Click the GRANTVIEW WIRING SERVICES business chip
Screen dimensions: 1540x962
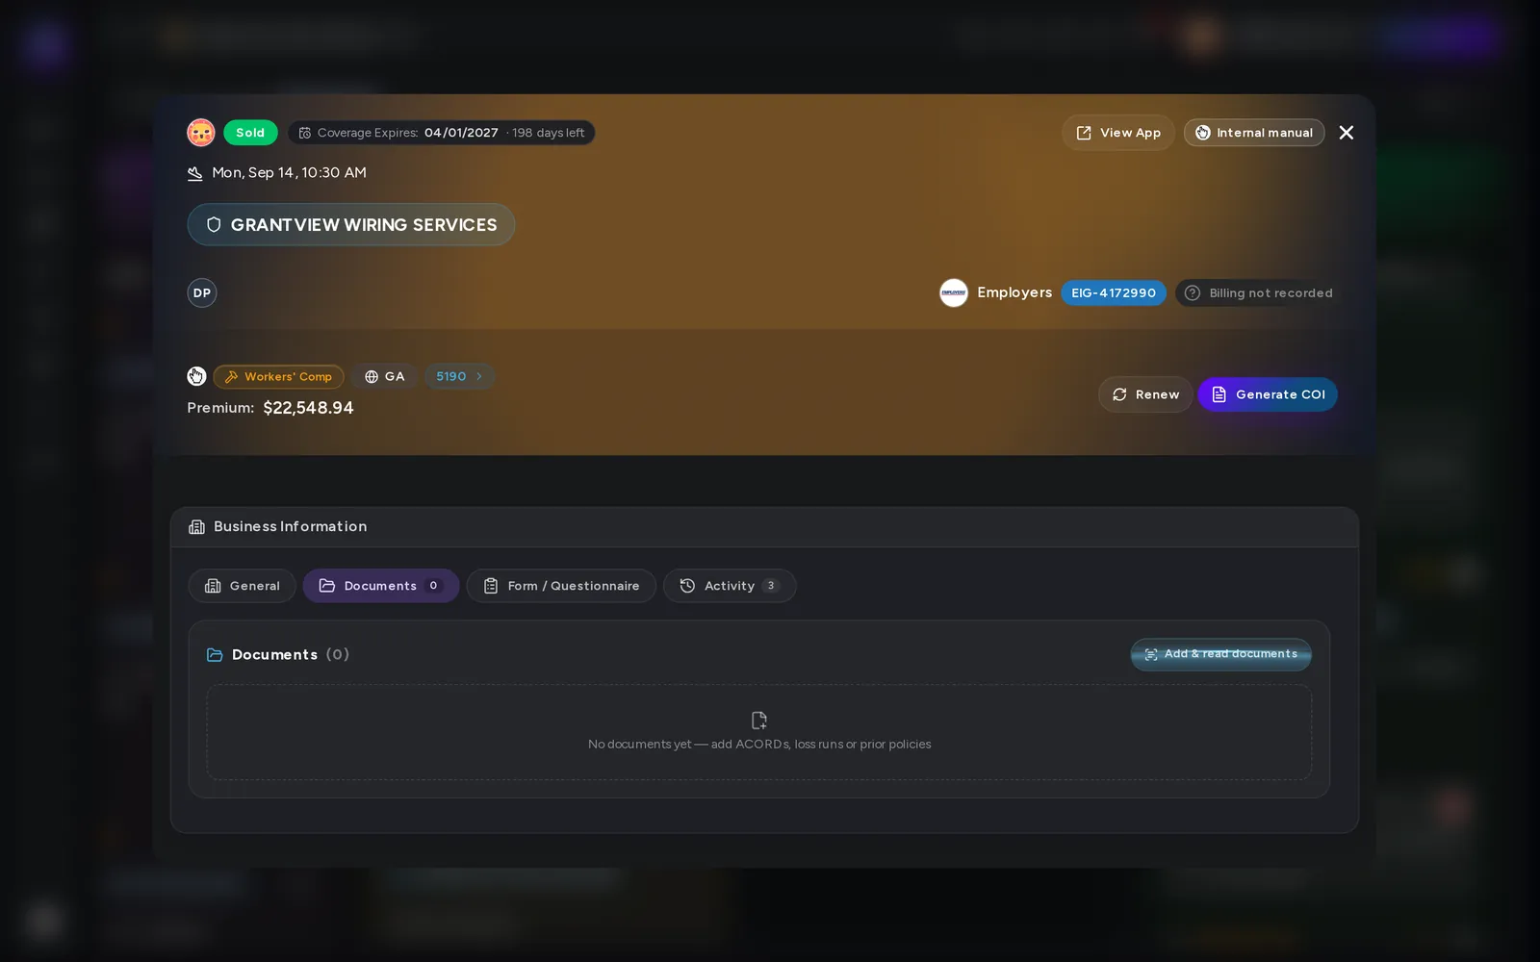pyautogui.click(x=351, y=224)
